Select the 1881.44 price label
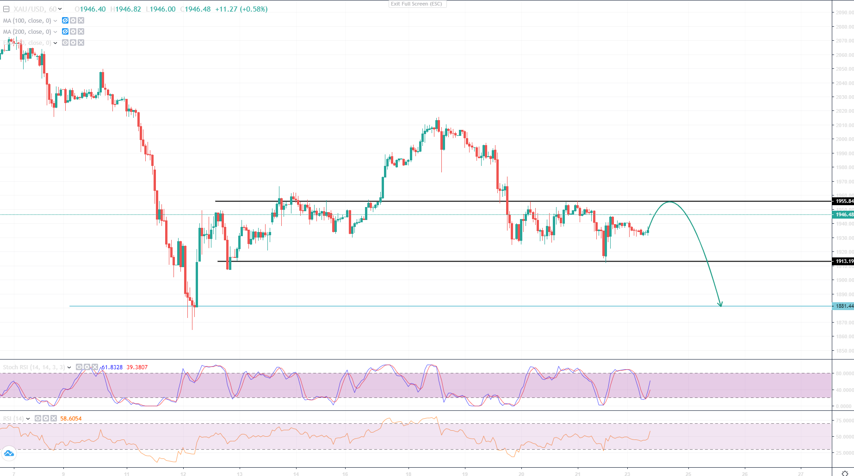 [843, 306]
